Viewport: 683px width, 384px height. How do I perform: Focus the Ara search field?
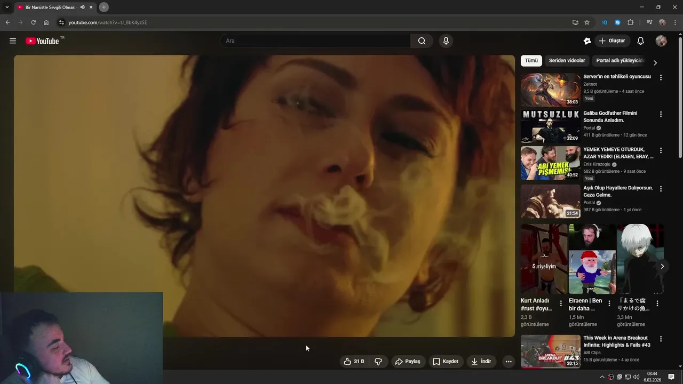point(315,41)
